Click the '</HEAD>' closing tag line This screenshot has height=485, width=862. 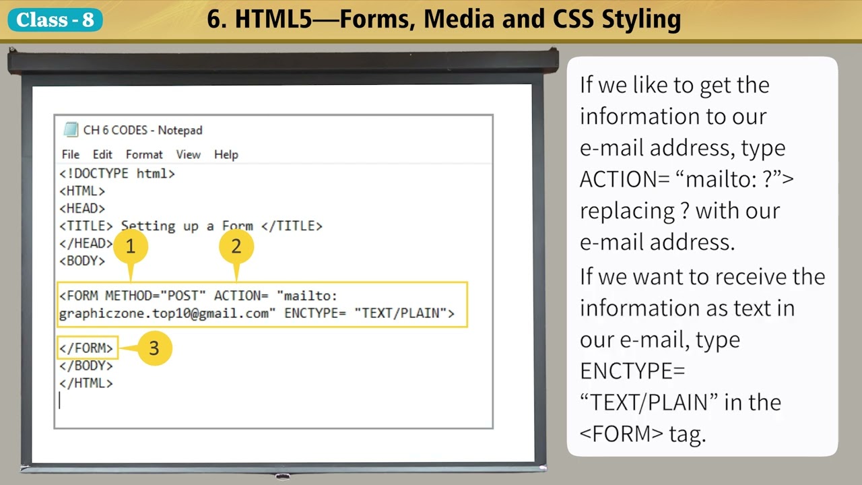click(x=86, y=244)
